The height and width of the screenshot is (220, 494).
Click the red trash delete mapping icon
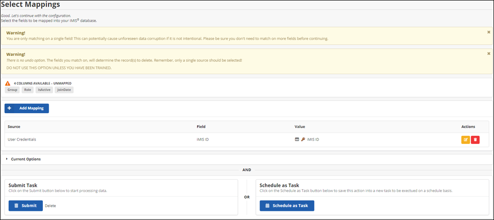point(475,140)
